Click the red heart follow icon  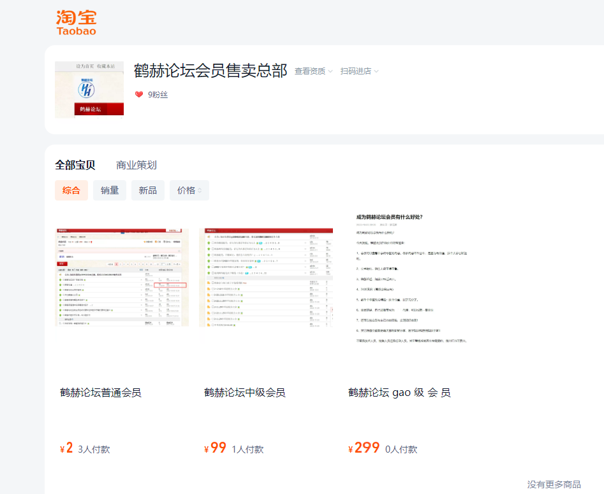(139, 95)
